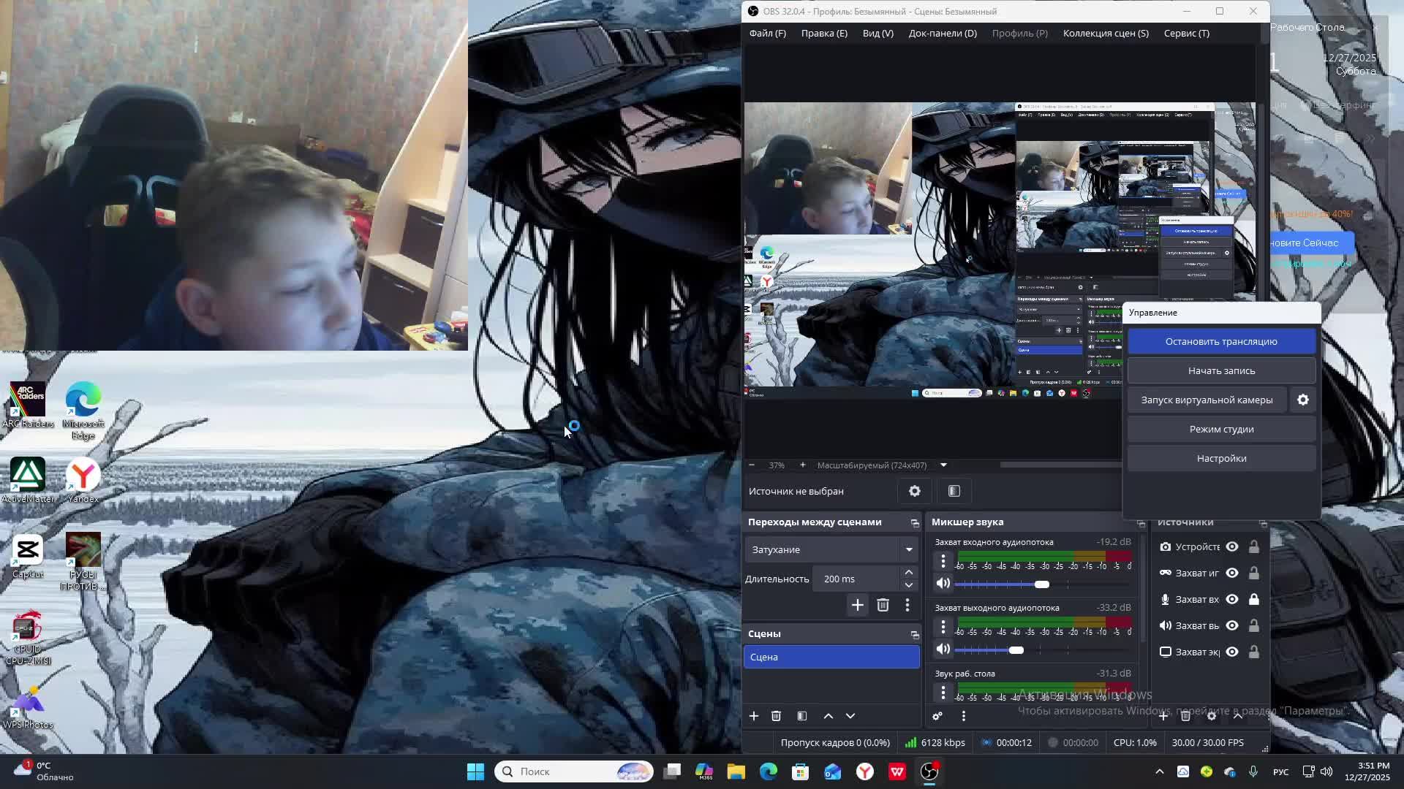Open advanced audio properties gears icon
This screenshot has height=789, width=1404.
point(937,716)
